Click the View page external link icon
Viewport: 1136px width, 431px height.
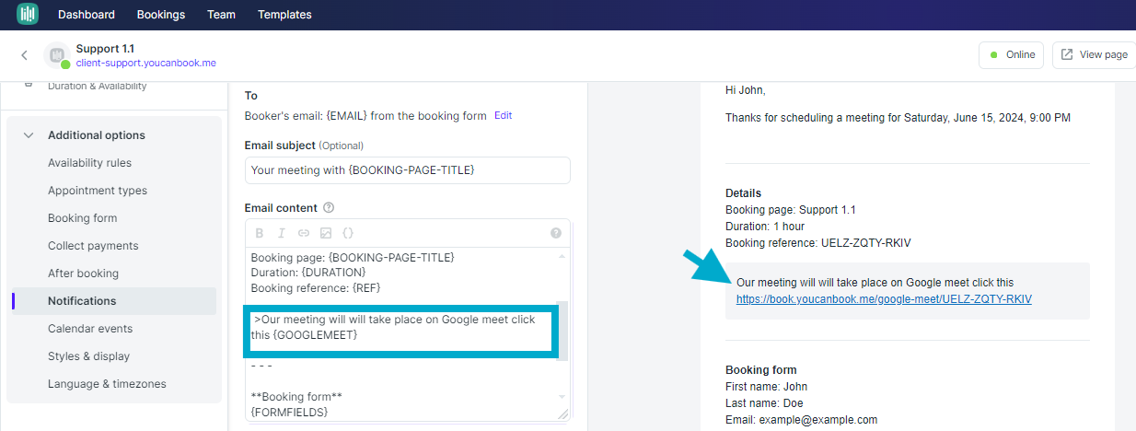point(1068,54)
